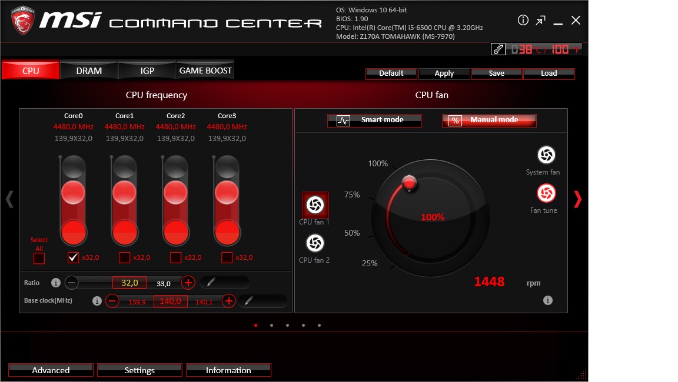Image resolution: width=678 pixels, height=382 pixels.
Task: Click the second page indicator dot
Action: click(x=271, y=325)
